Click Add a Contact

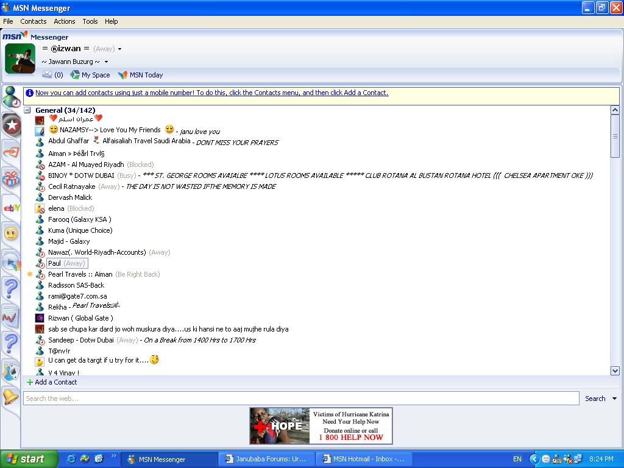point(52,382)
